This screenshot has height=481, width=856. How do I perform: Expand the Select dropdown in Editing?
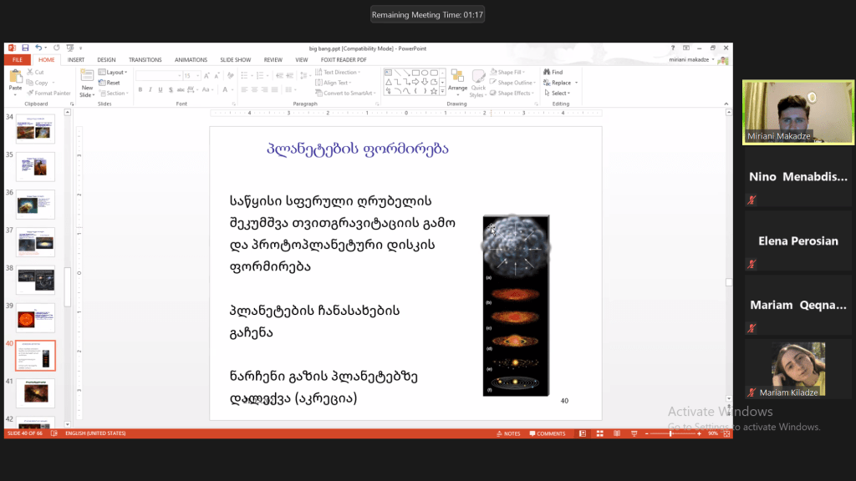tap(561, 94)
